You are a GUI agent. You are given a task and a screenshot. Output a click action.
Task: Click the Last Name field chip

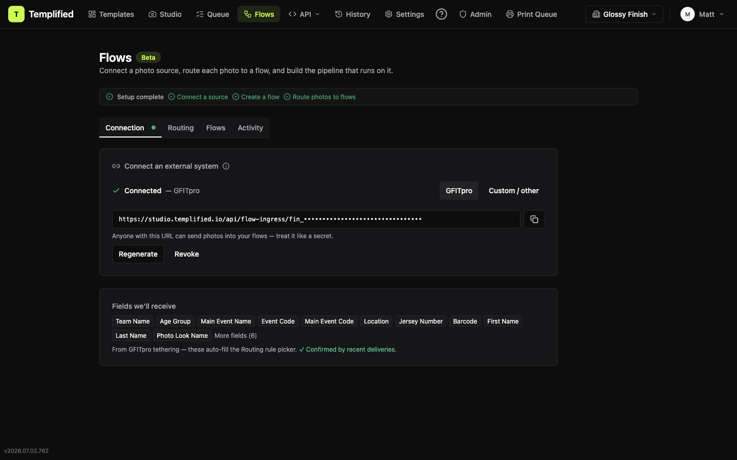(x=131, y=336)
